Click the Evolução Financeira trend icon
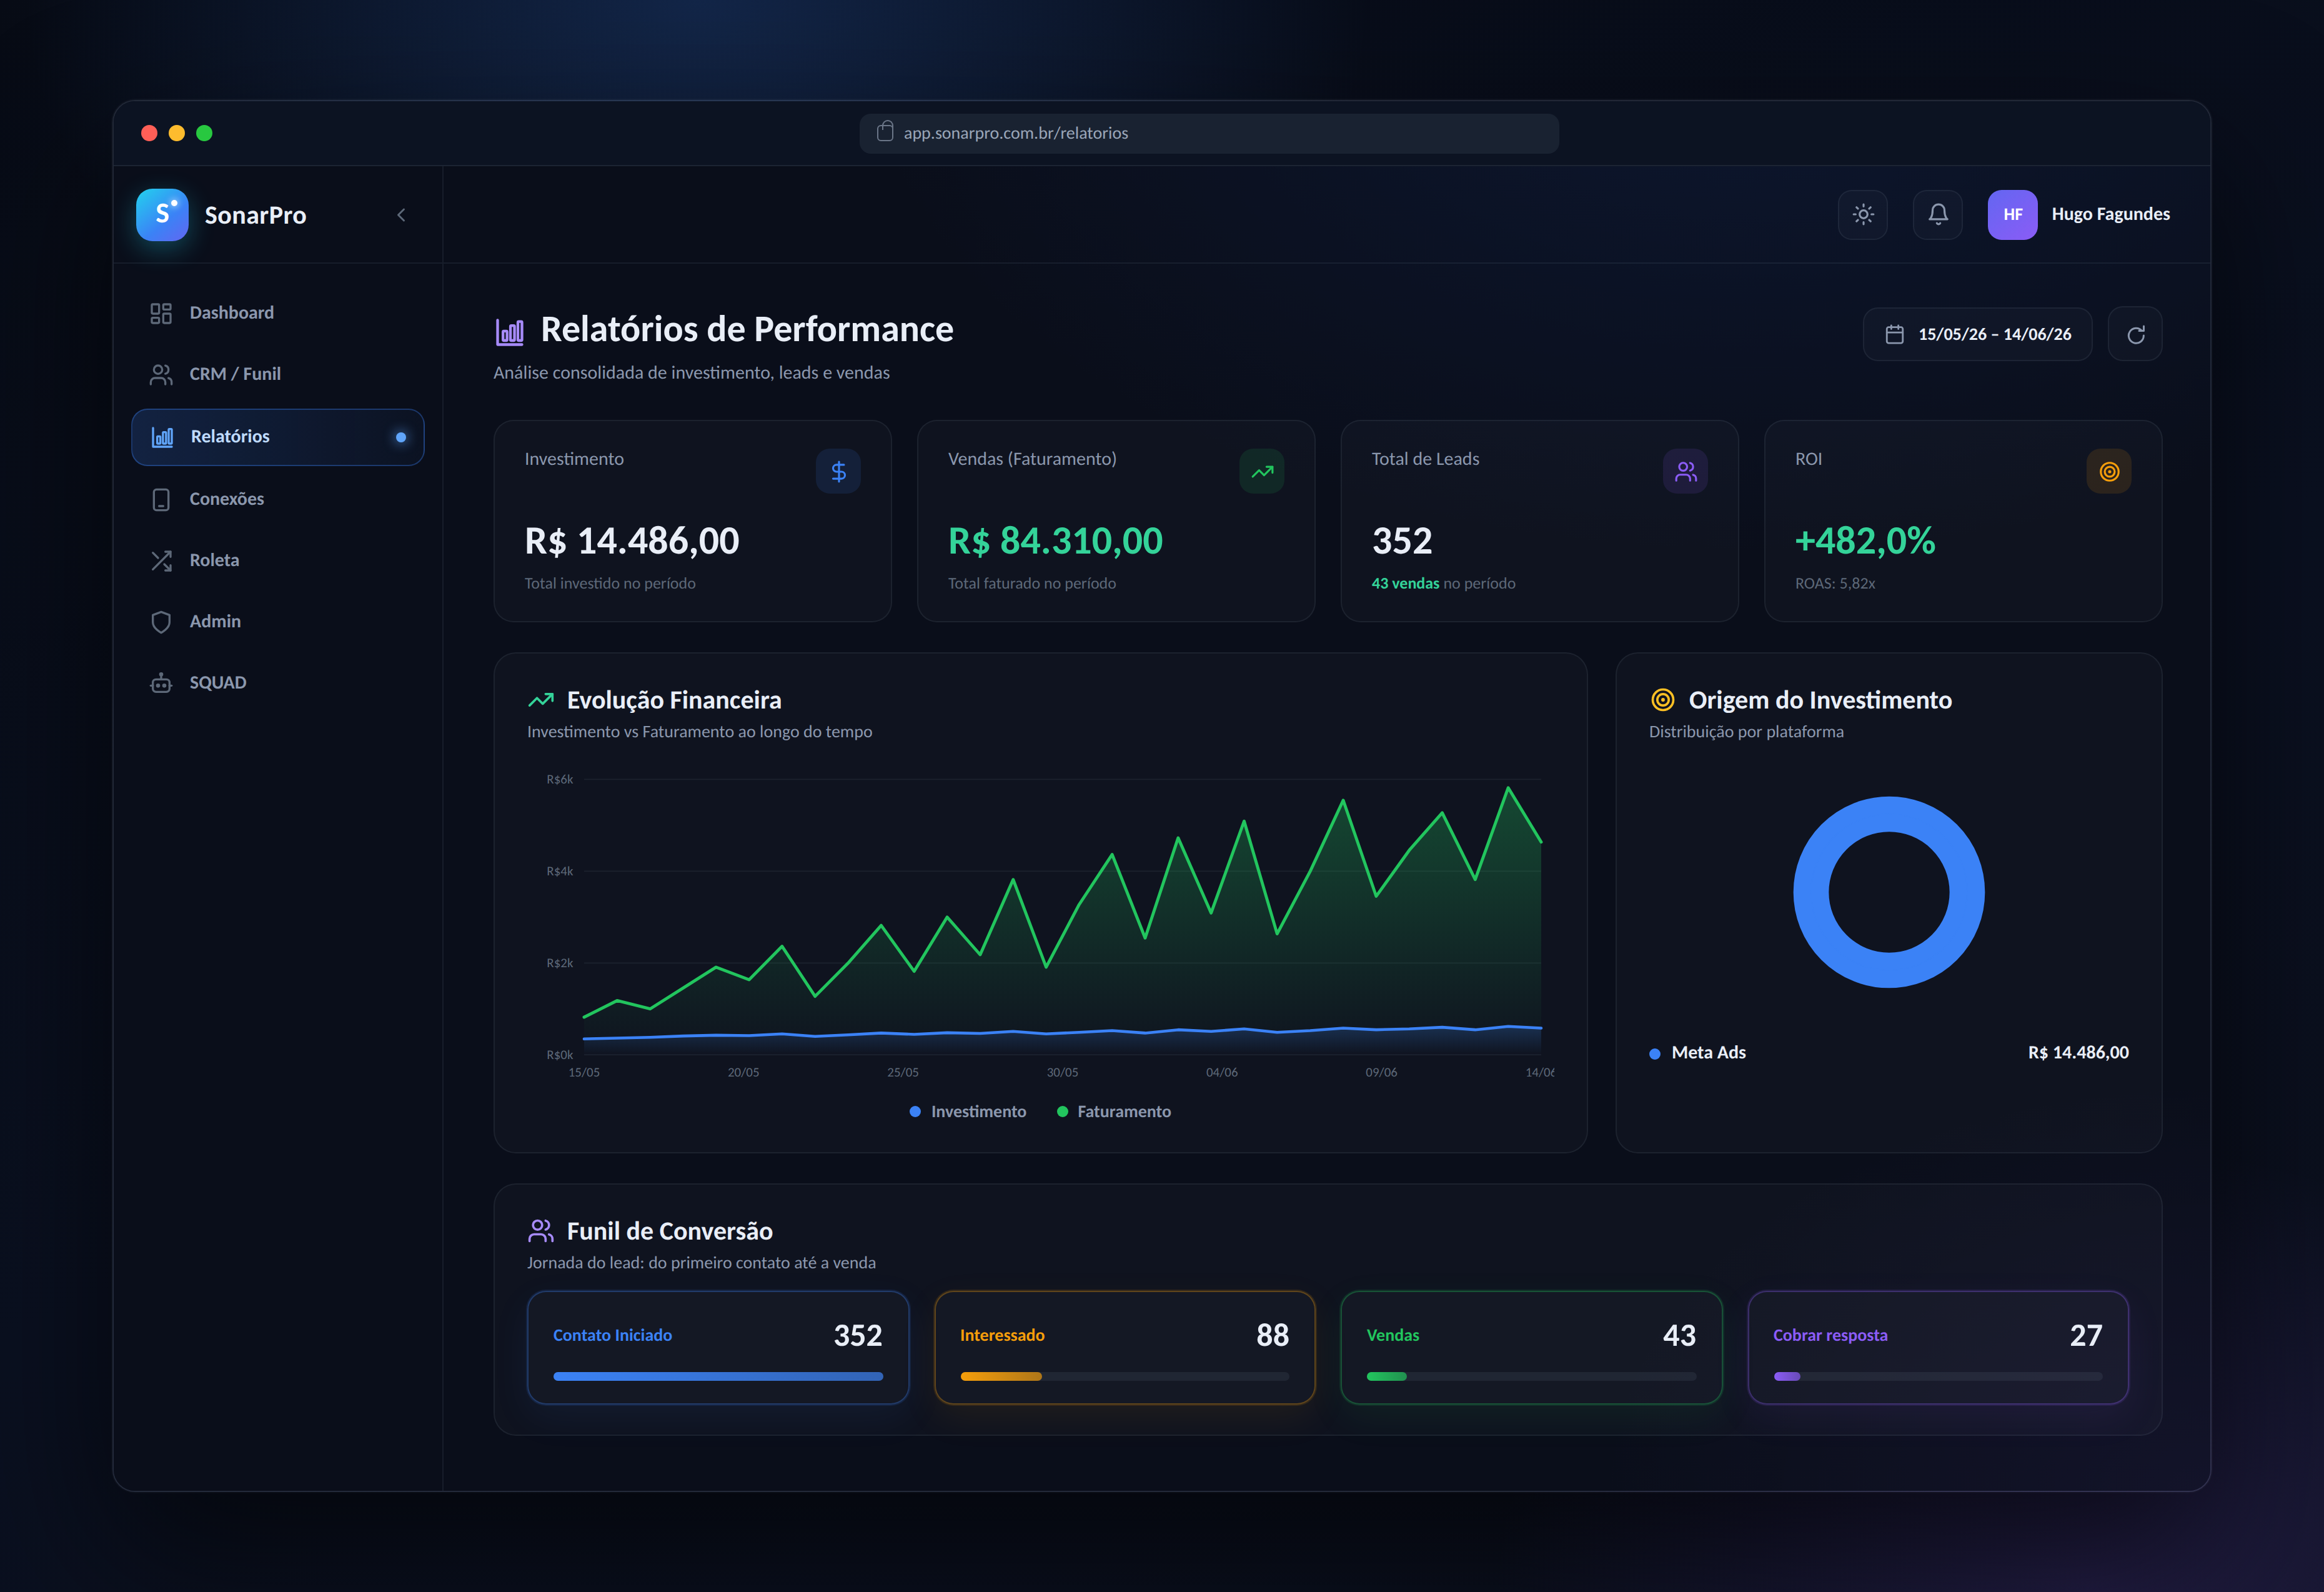Viewport: 2324px width, 1592px height. coord(541,700)
